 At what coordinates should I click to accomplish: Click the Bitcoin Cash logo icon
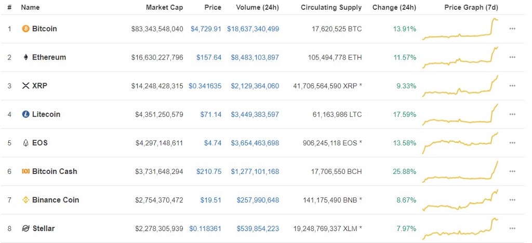25,171
